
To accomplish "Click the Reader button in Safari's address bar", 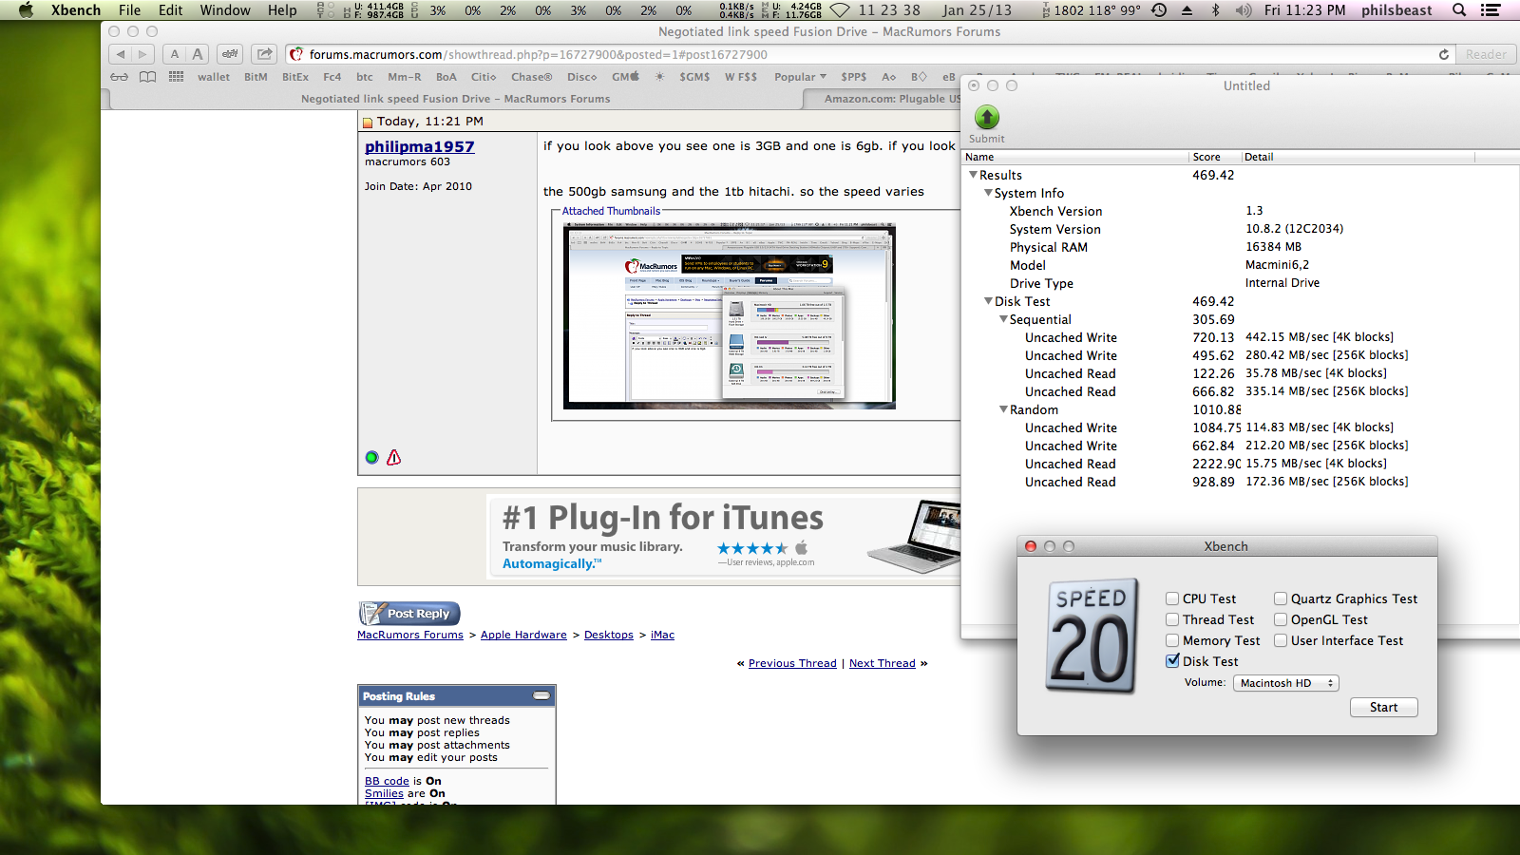I will click(1486, 54).
